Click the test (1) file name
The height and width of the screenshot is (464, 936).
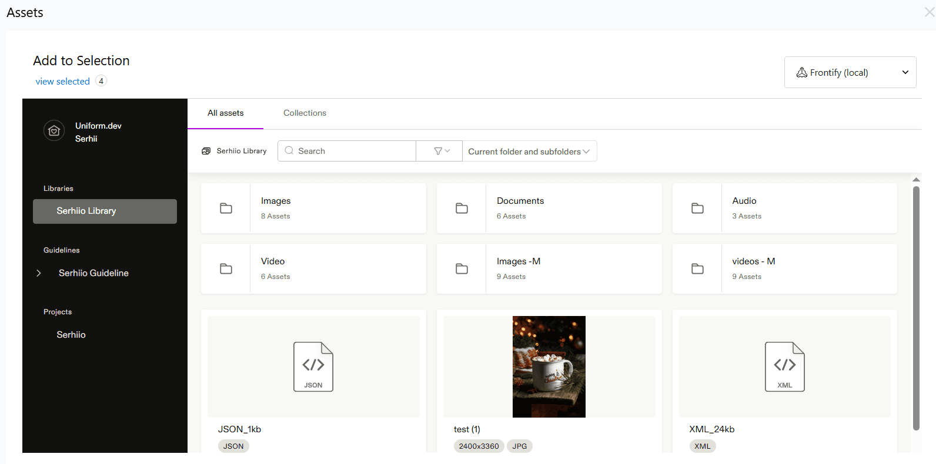[x=467, y=429]
